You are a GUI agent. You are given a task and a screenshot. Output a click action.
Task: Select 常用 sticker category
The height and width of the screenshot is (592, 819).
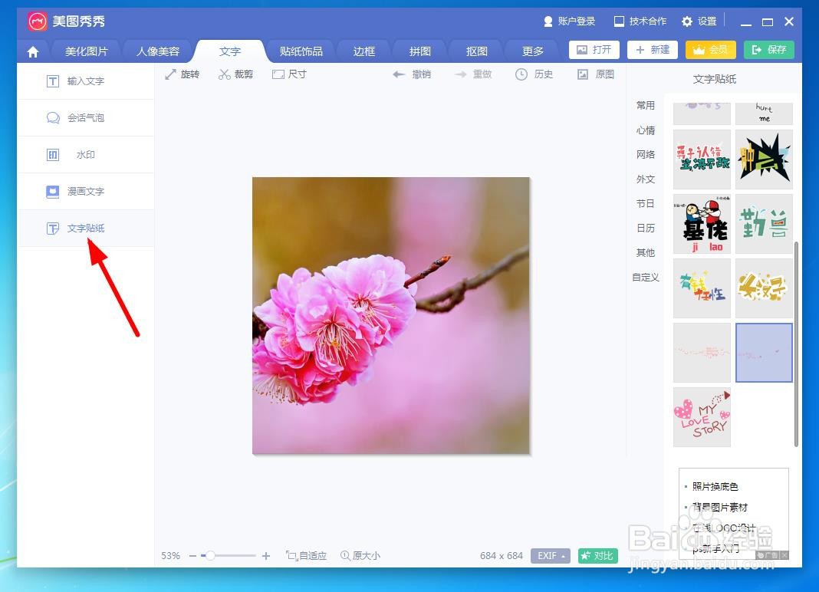coord(646,106)
